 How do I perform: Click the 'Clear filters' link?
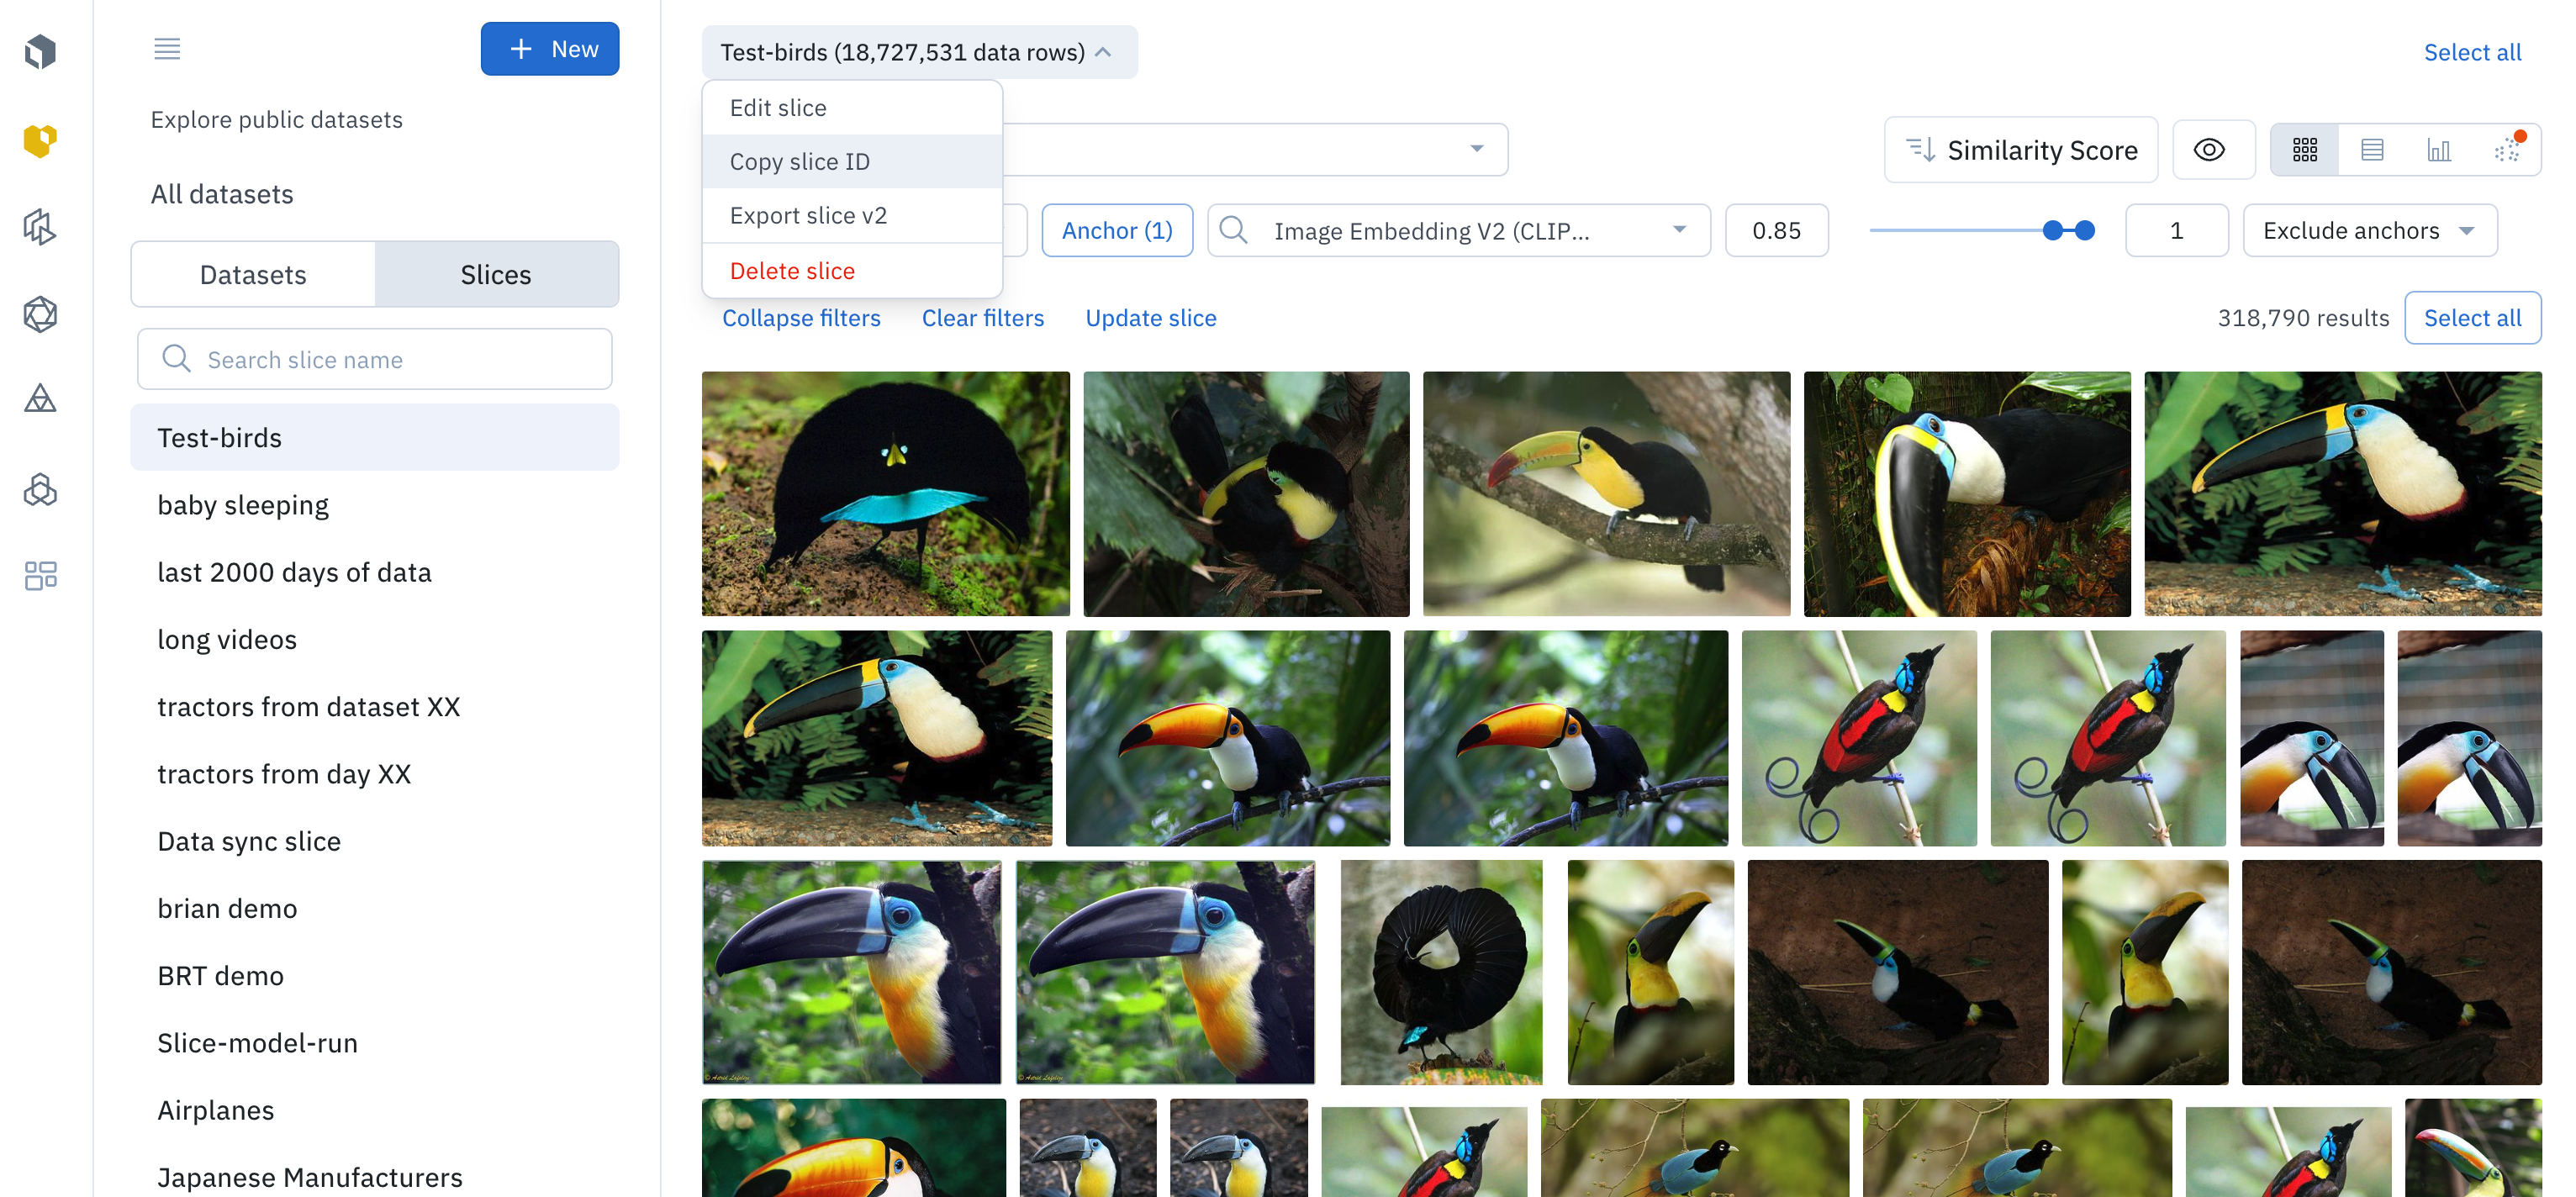983,317
